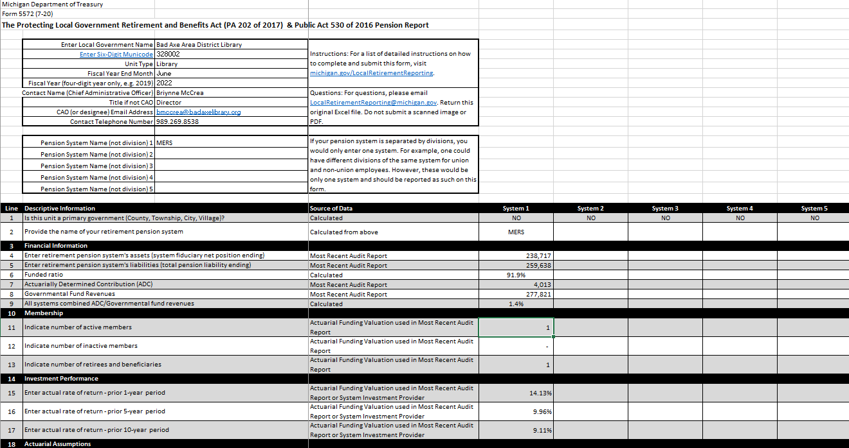Select the Funded ratio label cell
This screenshot has width=849, height=448.
coord(165,275)
